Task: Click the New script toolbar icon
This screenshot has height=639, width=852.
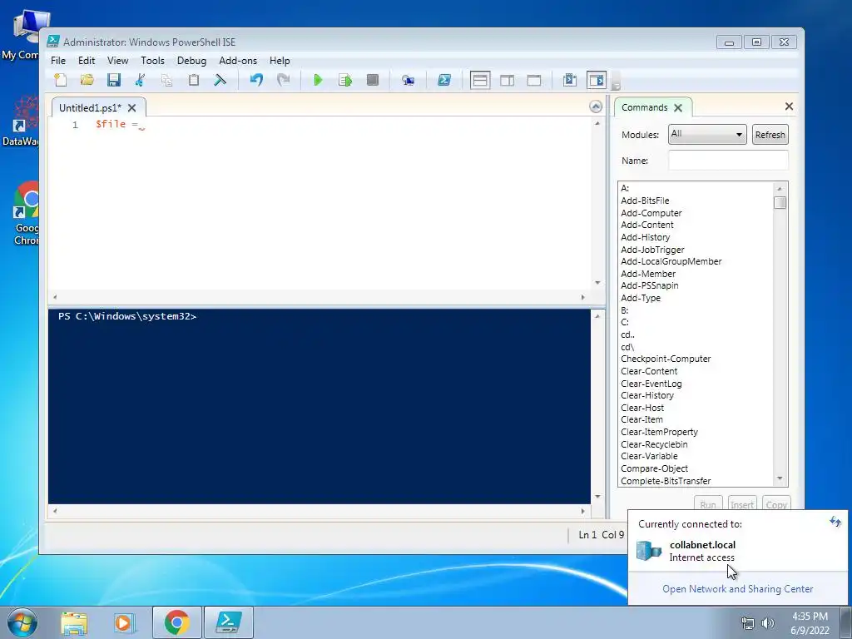Action: pos(61,81)
